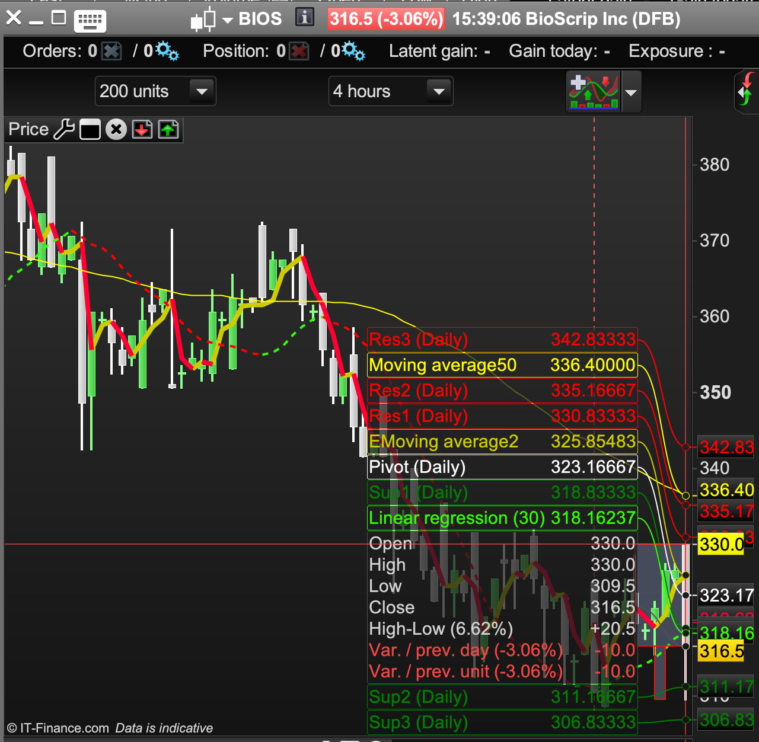Screen dimensions: 759x742
Task: Open the 4 hours timeframe dropdown
Action: pos(391,91)
